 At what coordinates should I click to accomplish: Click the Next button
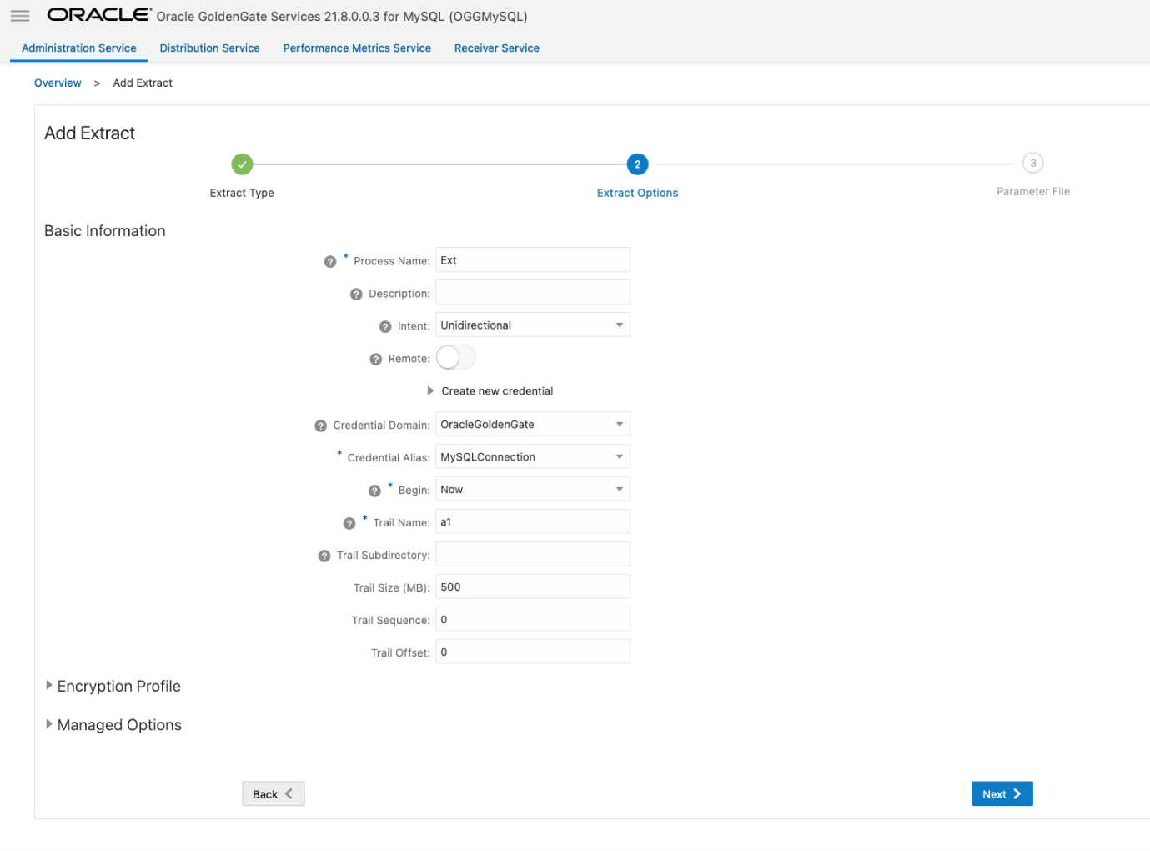[1002, 794]
